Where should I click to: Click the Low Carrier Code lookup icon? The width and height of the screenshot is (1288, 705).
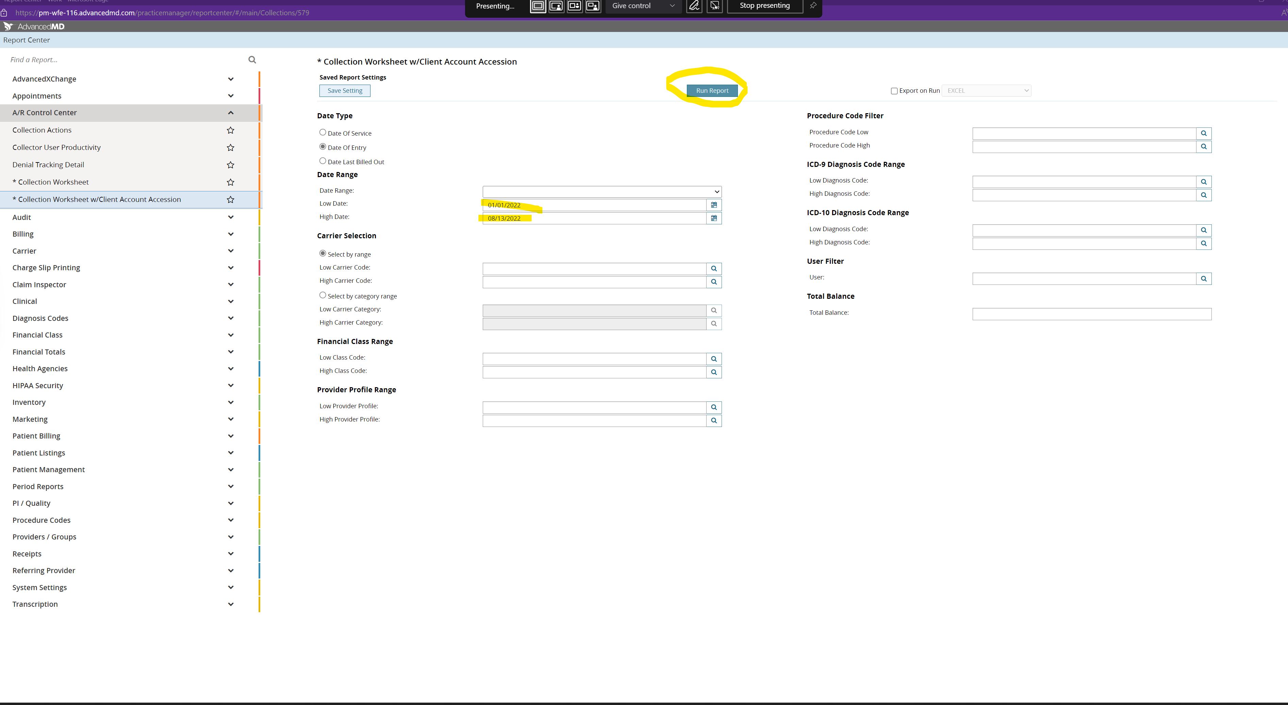tap(713, 269)
